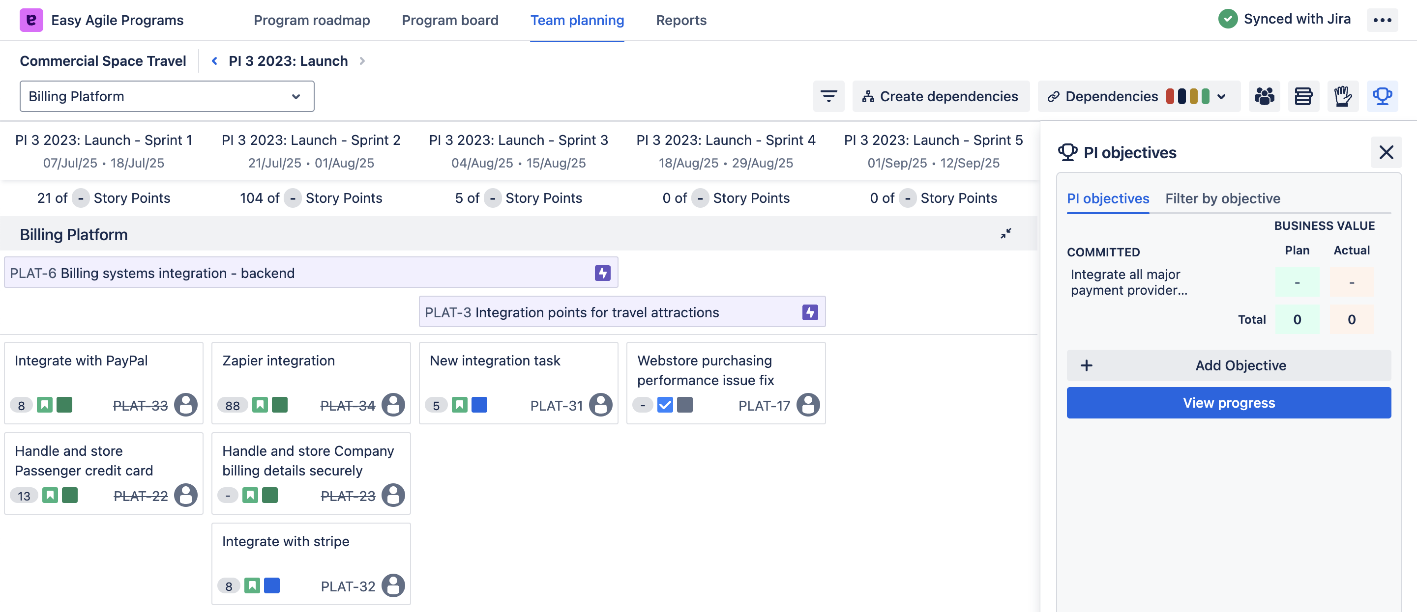
Task: Click the Add Objective button
Action: 1228,365
